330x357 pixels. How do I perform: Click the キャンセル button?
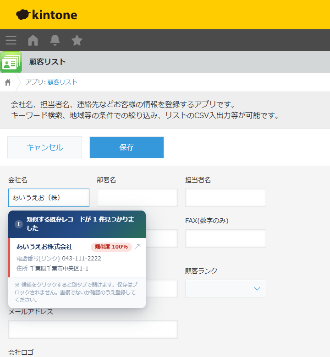pos(45,147)
